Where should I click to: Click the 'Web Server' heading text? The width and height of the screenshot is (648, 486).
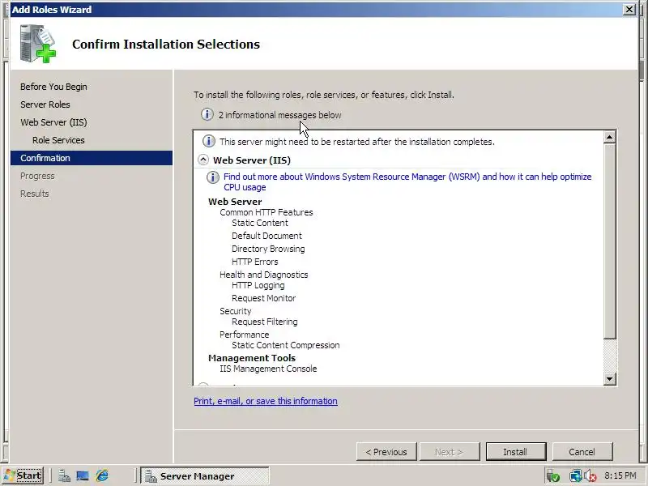point(235,202)
